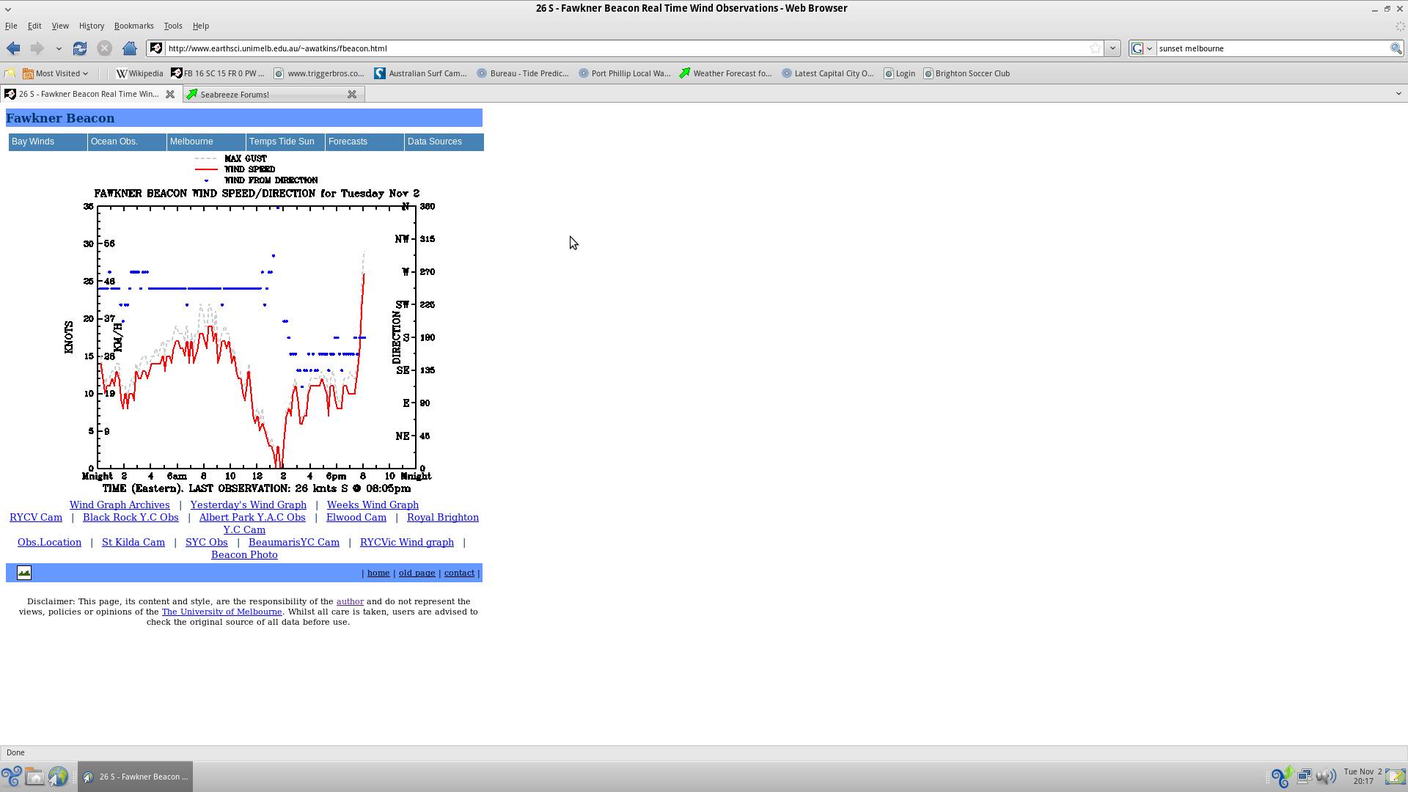Click the browser Reload page icon

80,48
